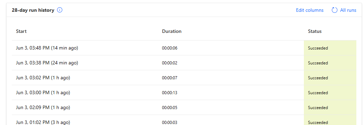Open Edit columns link
This screenshot has height=125, width=364.
pyautogui.click(x=310, y=10)
